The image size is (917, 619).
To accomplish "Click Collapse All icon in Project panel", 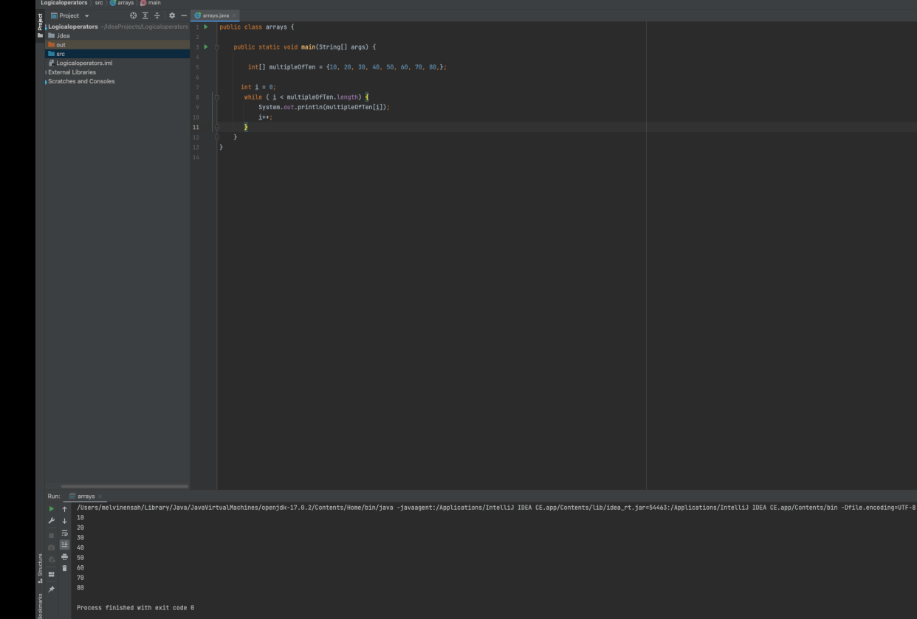I will tap(157, 15).
